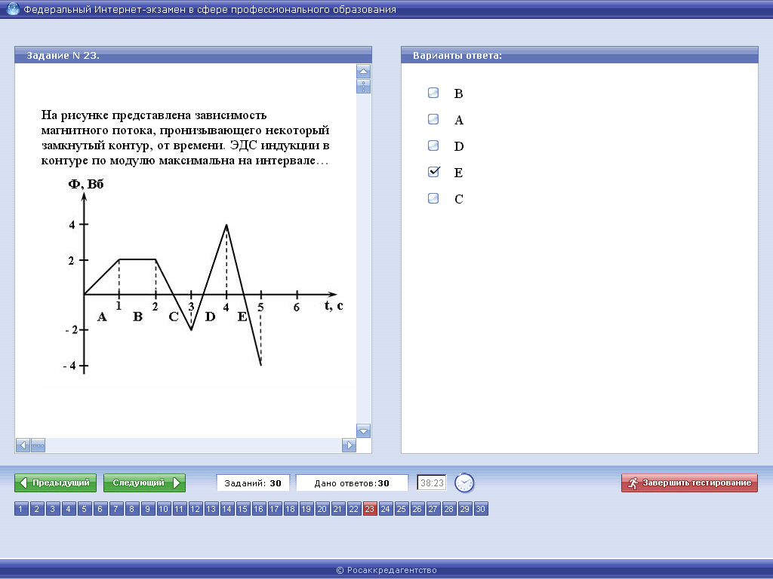Check answer option B
This screenshot has height=579, width=773.
pyautogui.click(x=433, y=93)
